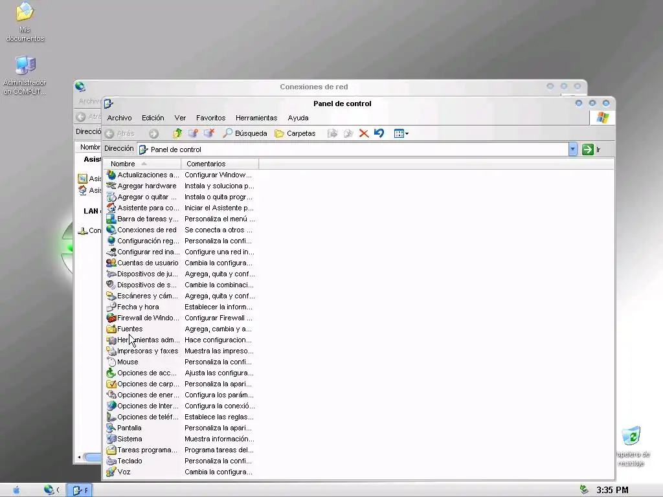This screenshot has height=497, width=663.
Task: Toggle the Carpetas folders pane
Action: (295, 133)
